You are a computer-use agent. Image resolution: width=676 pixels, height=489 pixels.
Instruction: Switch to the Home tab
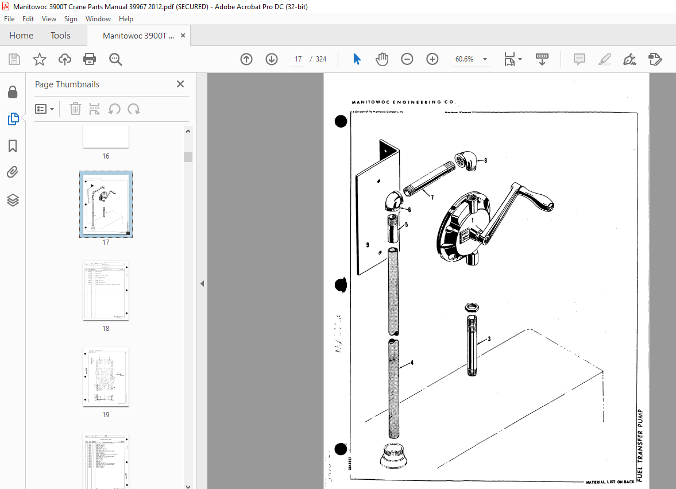pos(21,36)
